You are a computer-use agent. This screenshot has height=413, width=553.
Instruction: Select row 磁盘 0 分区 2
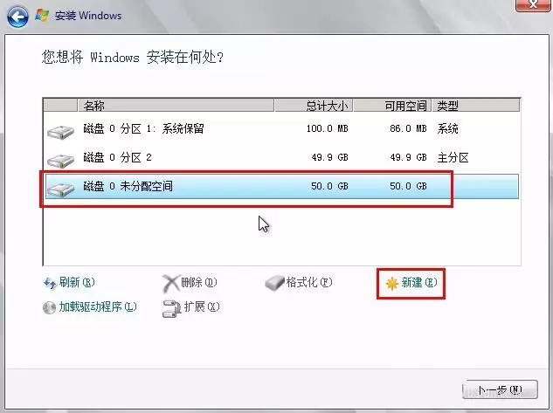(281, 157)
